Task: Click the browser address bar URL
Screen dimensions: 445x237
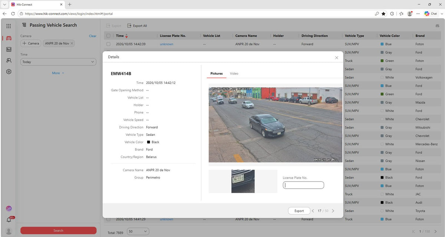Action: [69, 14]
